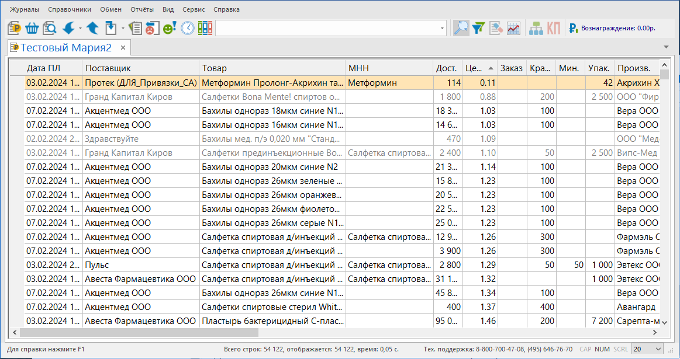Sort by the Товар column header
Viewport: 680px width, 359px height.
coord(272,68)
